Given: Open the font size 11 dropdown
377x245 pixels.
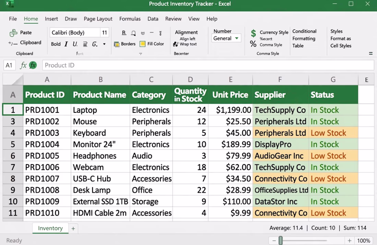Looking at the screenshot, I should point(104,33).
